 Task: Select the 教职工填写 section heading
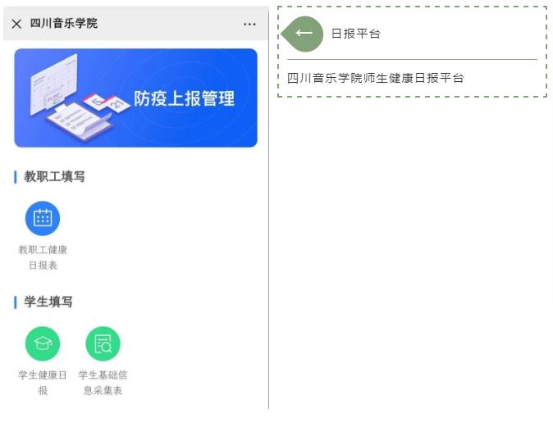click(54, 176)
